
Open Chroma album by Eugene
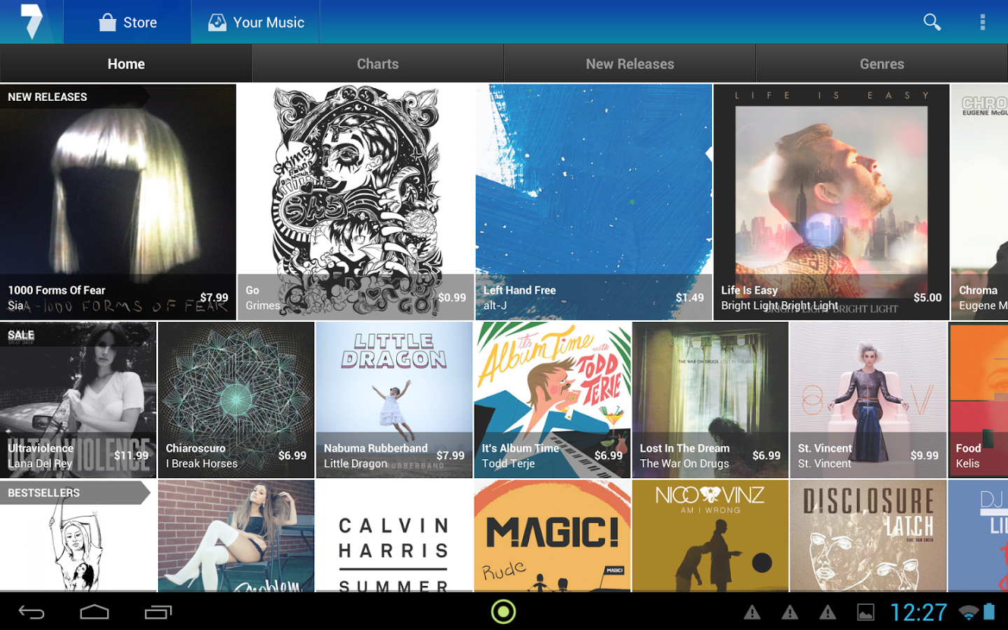[980, 202]
